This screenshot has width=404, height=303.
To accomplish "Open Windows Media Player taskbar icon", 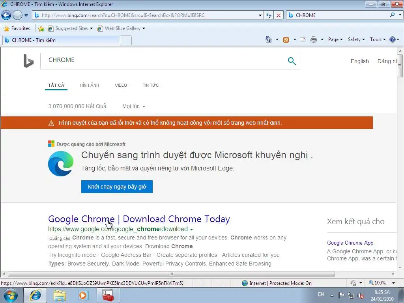I will tap(83, 295).
